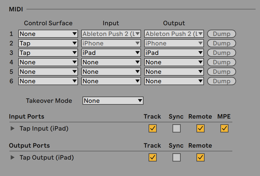Select the Tap Output (iPad) label

tap(47, 157)
